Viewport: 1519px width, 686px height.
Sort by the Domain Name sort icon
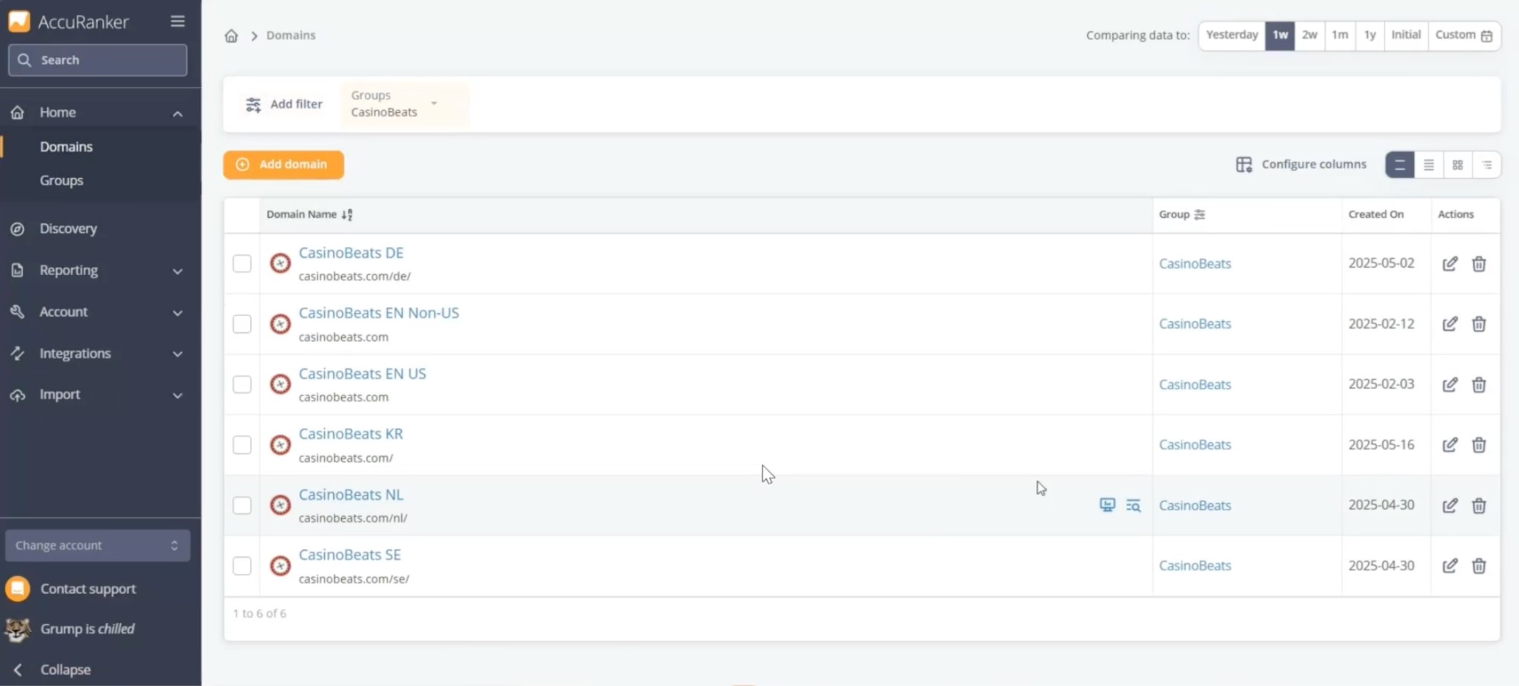[x=347, y=214]
